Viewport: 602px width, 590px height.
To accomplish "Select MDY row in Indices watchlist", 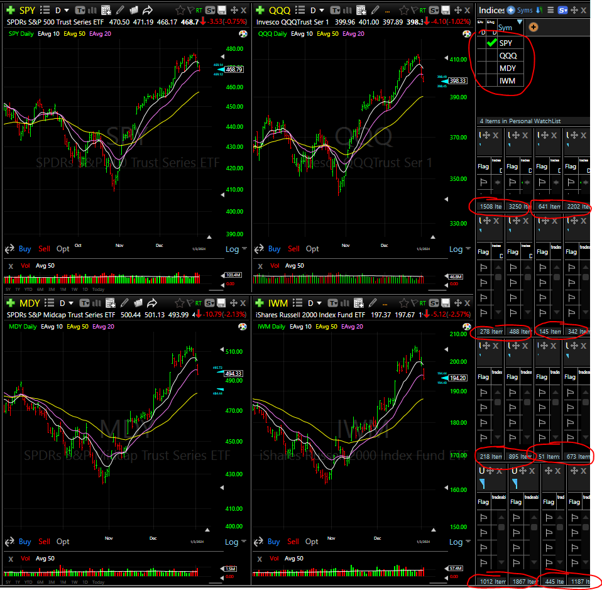I will coord(500,68).
